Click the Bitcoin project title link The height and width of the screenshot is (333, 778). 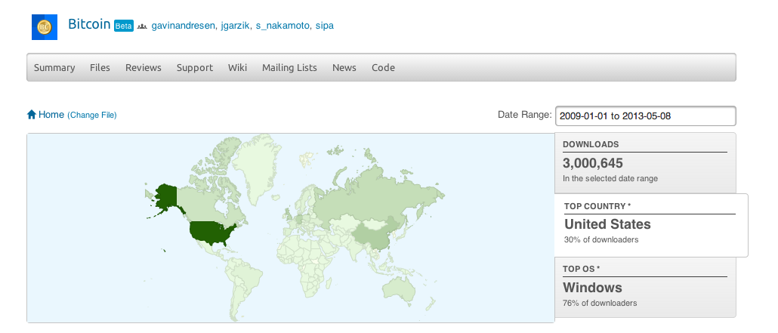pyautogui.click(x=89, y=24)
